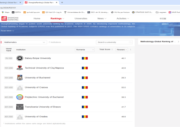This screenshot has height=127, width=180.
Task: Click the Technical University of Cluj-Napoca logo
Action: [20, 68]
